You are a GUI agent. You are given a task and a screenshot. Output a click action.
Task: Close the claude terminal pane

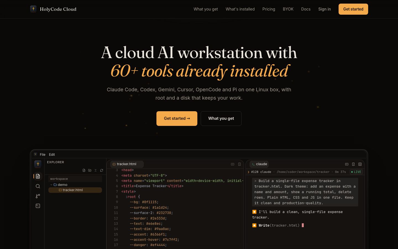(x=360, y=164)
